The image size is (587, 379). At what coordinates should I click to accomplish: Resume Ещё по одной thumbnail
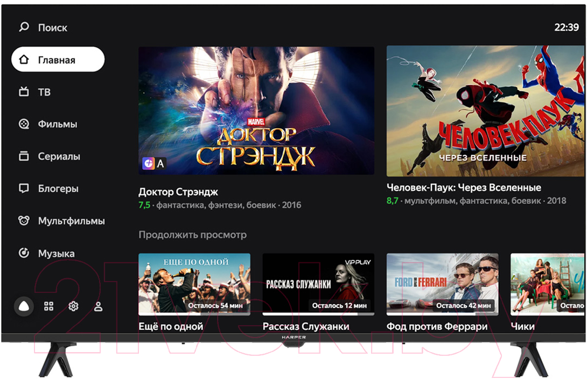click(x=194, y=284)
